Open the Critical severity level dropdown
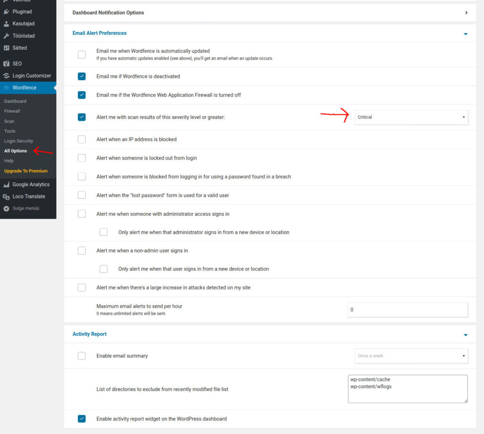 tap(411, 117)
